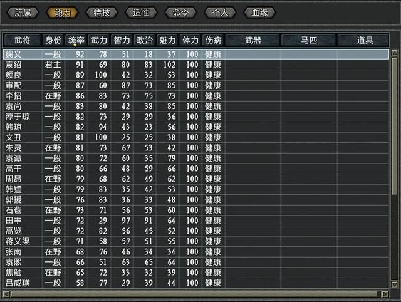Switch to the 血缘 tab
401x302 pixels.
pos(259,13)
